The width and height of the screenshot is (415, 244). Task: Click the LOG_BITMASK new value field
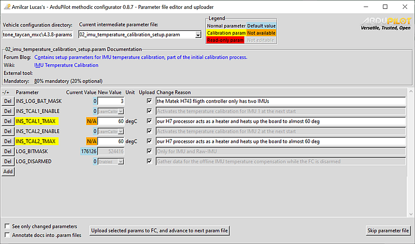click(111, 151)
